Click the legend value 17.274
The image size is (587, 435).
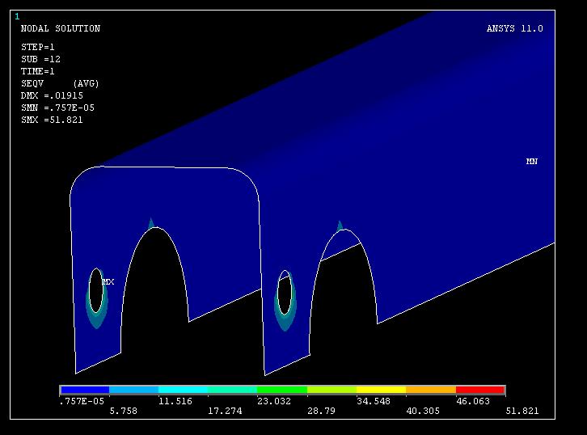225,411
